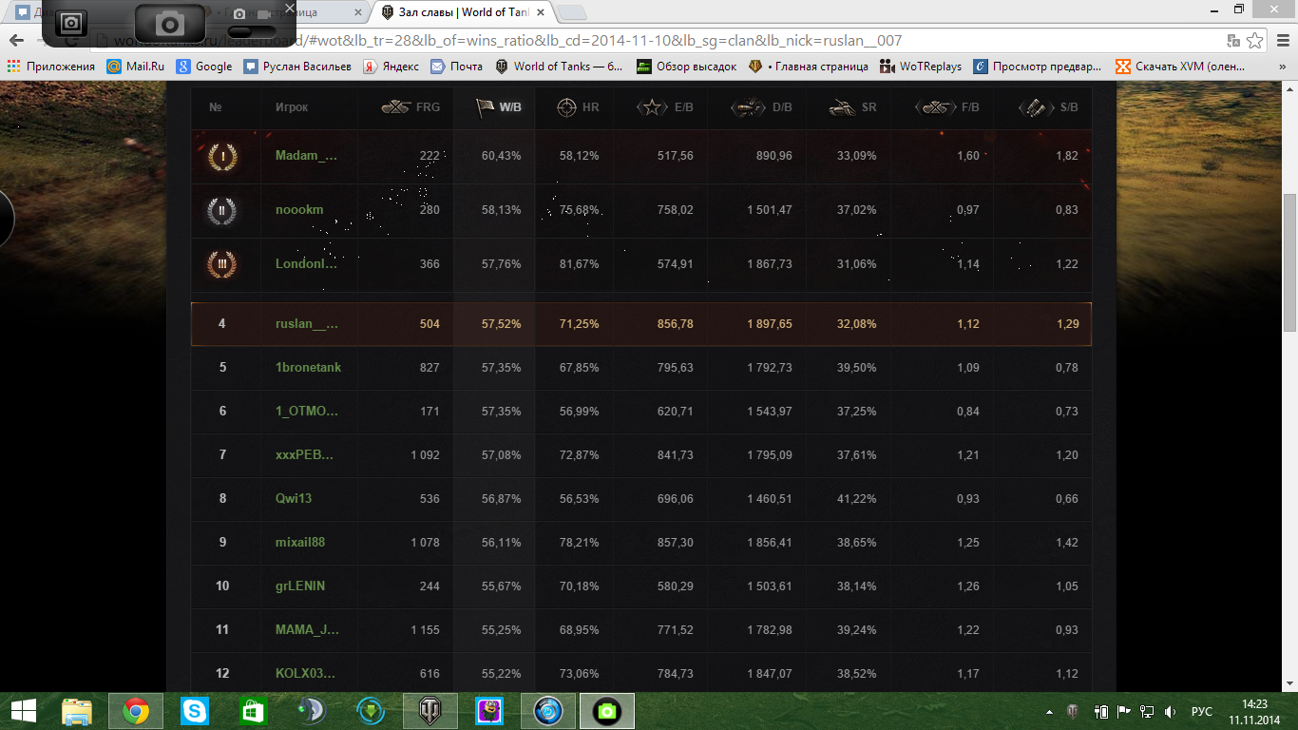1298x730 pixels.
Task: Sort by W/B win ratio flag icon
Action: (485, 107)
